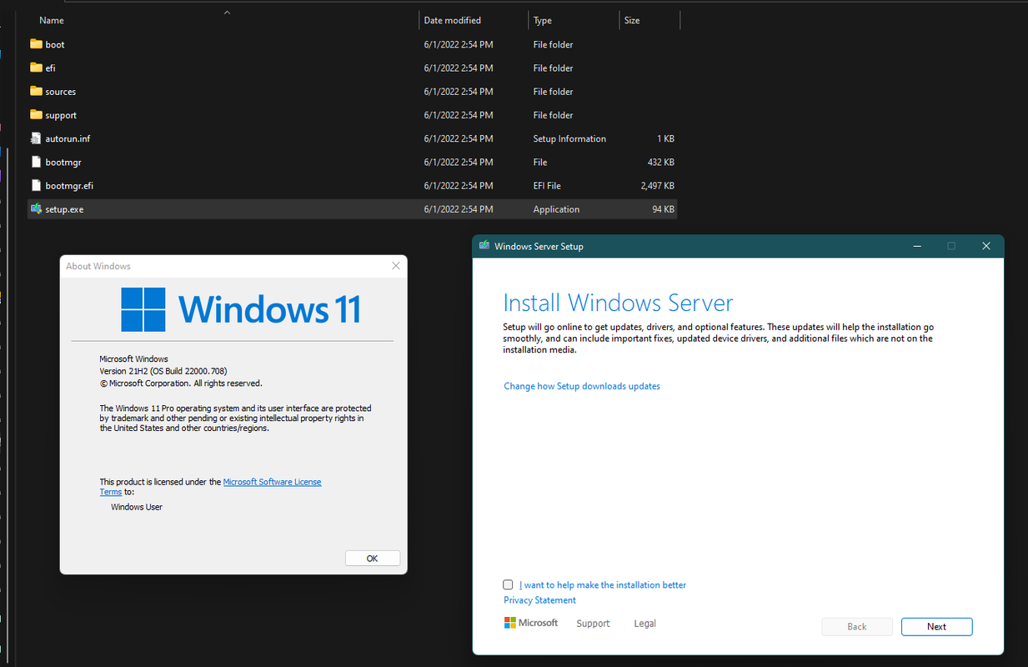Screen dimensions: 1028x667
Task: Click 'Version 21H2 (OS Build 22000.708)' text
Action: tap(163, 371)
